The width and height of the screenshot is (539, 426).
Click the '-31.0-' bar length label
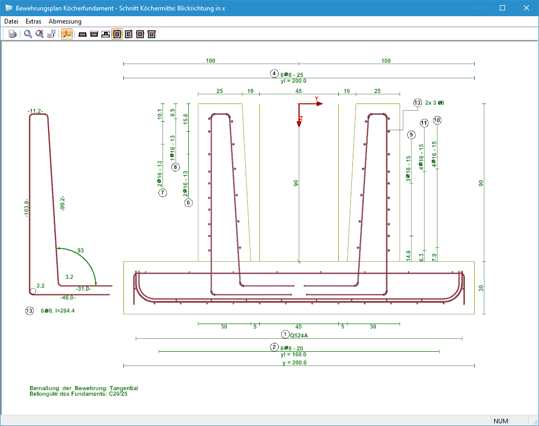coord(84,289)
